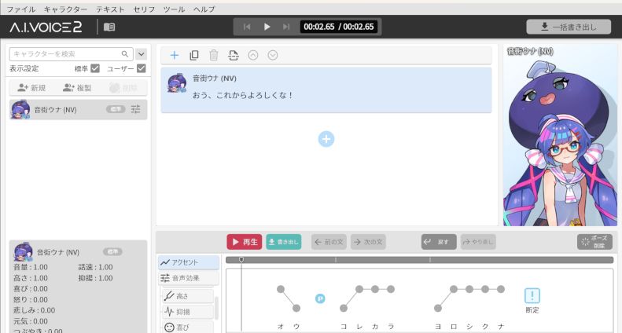622x333 pixels.
Task: Skip to next track in top transport
Action: click(x=286, y=27)
